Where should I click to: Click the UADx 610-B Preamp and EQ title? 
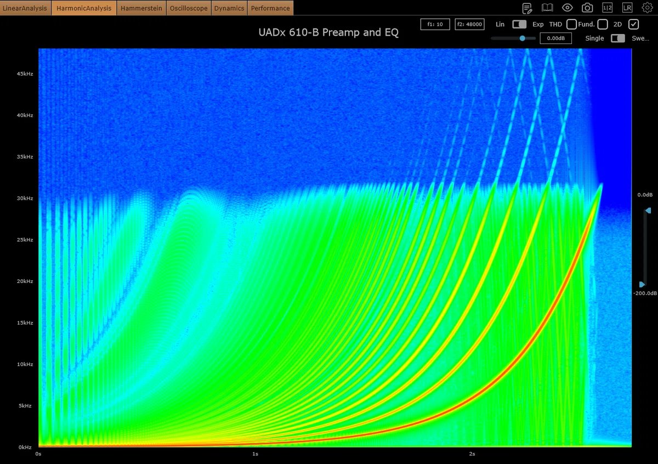click(x=328, y=32)
